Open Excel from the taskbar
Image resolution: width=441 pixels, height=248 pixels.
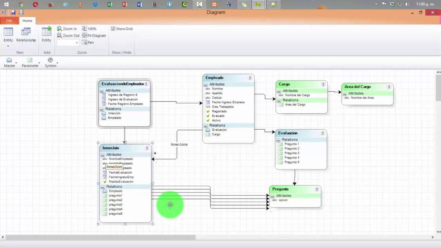(x=110, y=4)
